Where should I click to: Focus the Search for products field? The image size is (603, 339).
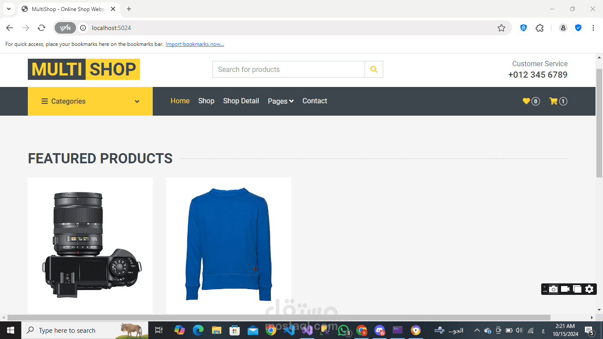[289, 69]
